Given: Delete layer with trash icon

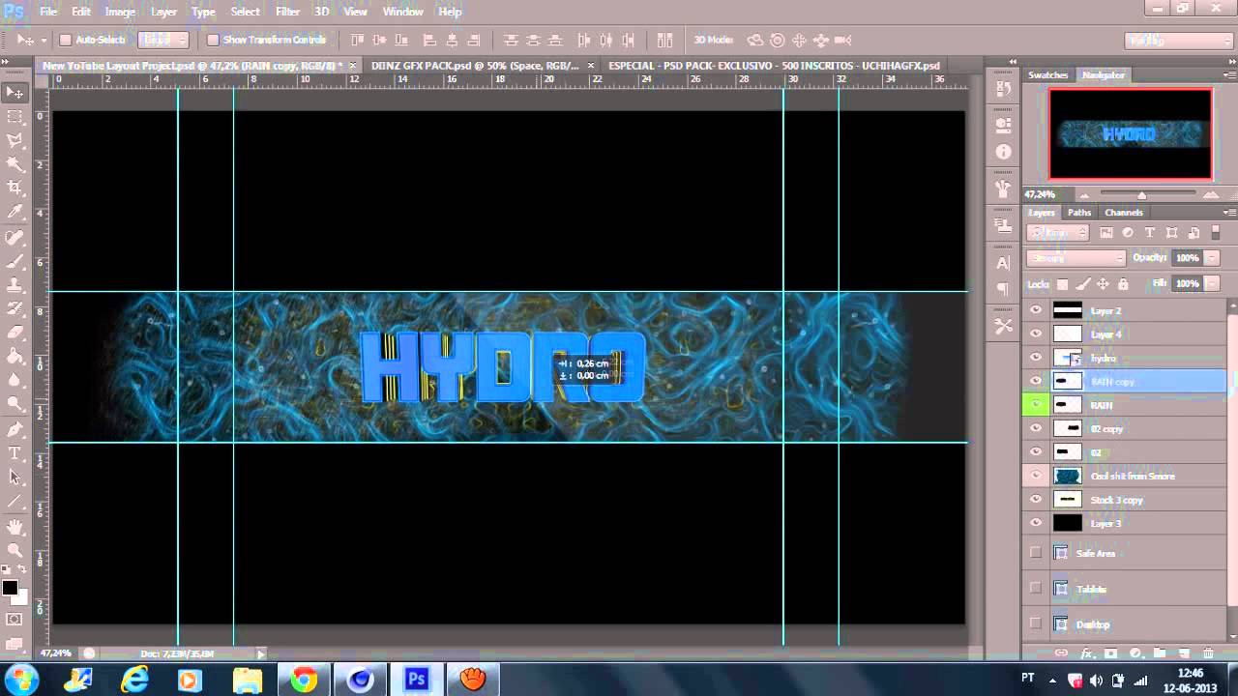Looking at the screenshot, I should pos(1208,654).
